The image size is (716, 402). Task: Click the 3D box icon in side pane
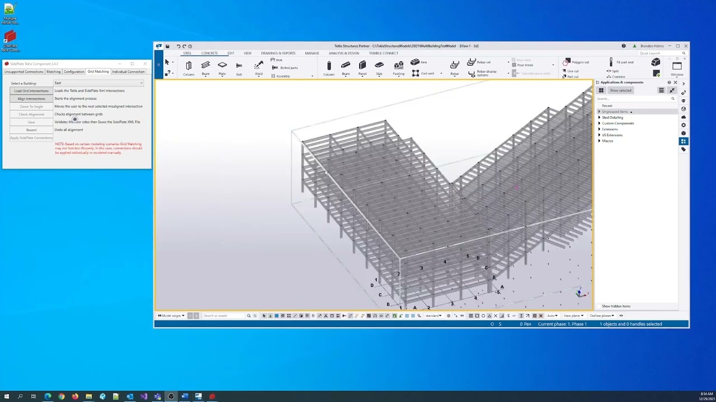(x=684, y=133)
